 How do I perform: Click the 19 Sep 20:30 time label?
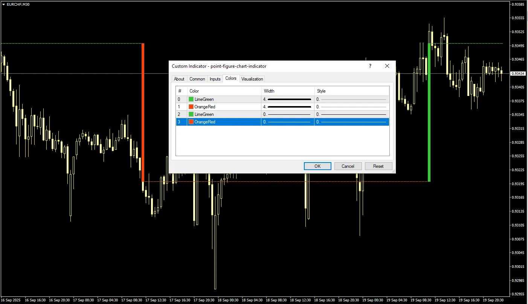click(x=493, y=300)
